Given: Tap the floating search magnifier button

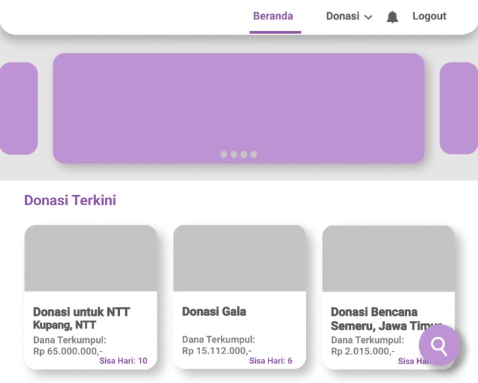Looking at the screenshot, I should tap(439, 346).
